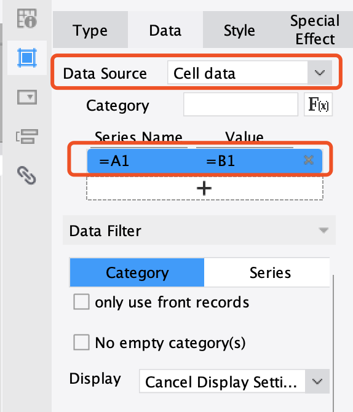Image resolution: width=353 pixels, height=412 pixels.
Task: Add a new series with plus button
Action: 205,188
